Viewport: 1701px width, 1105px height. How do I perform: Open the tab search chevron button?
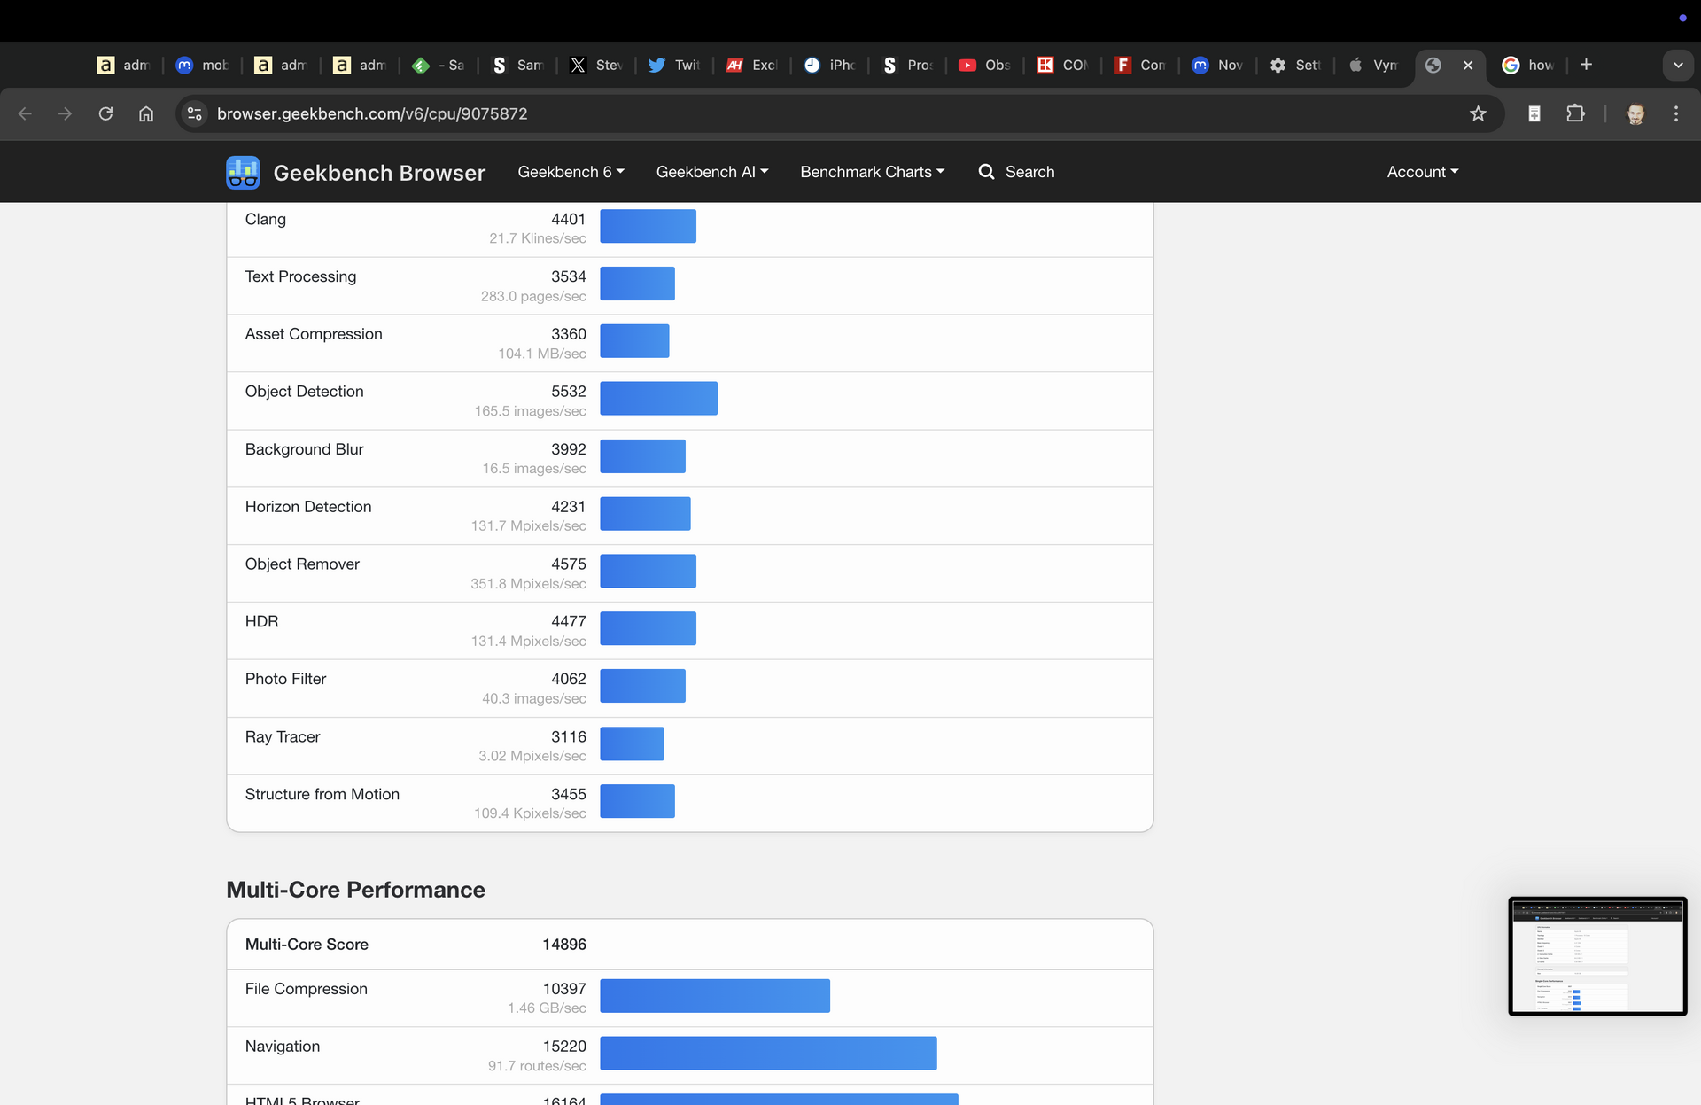[1677, 65]
